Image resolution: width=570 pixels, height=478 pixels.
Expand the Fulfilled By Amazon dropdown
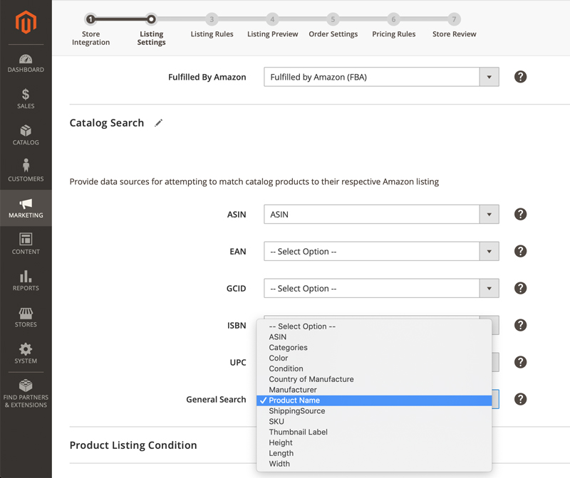[488, 76]
